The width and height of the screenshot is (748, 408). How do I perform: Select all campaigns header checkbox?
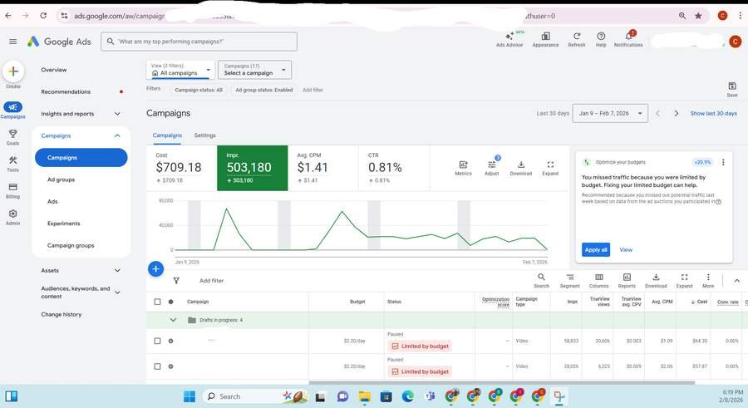coord(157,302)
